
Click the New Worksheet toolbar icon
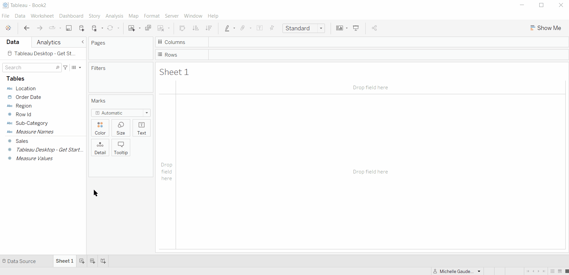tap(132, 28)
